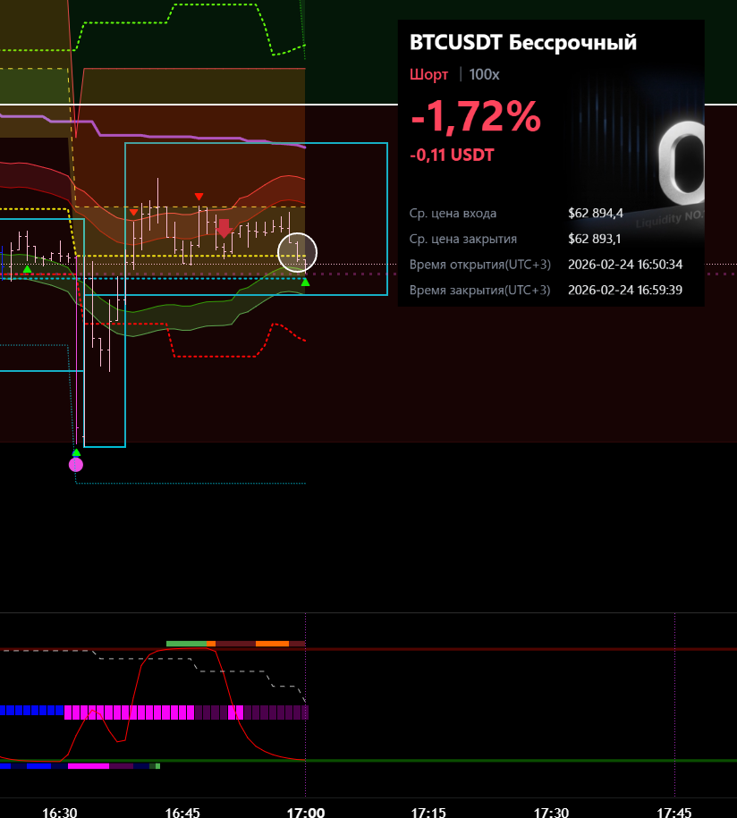This screenshot has height=818, width=737.
Task: Click the 16:45 time axis label
Action: [x=182, y=813]
